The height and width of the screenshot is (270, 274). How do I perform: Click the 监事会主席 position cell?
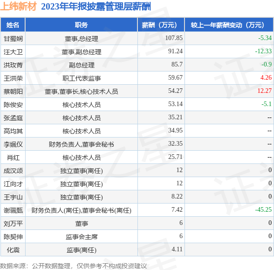click(81, 237)
